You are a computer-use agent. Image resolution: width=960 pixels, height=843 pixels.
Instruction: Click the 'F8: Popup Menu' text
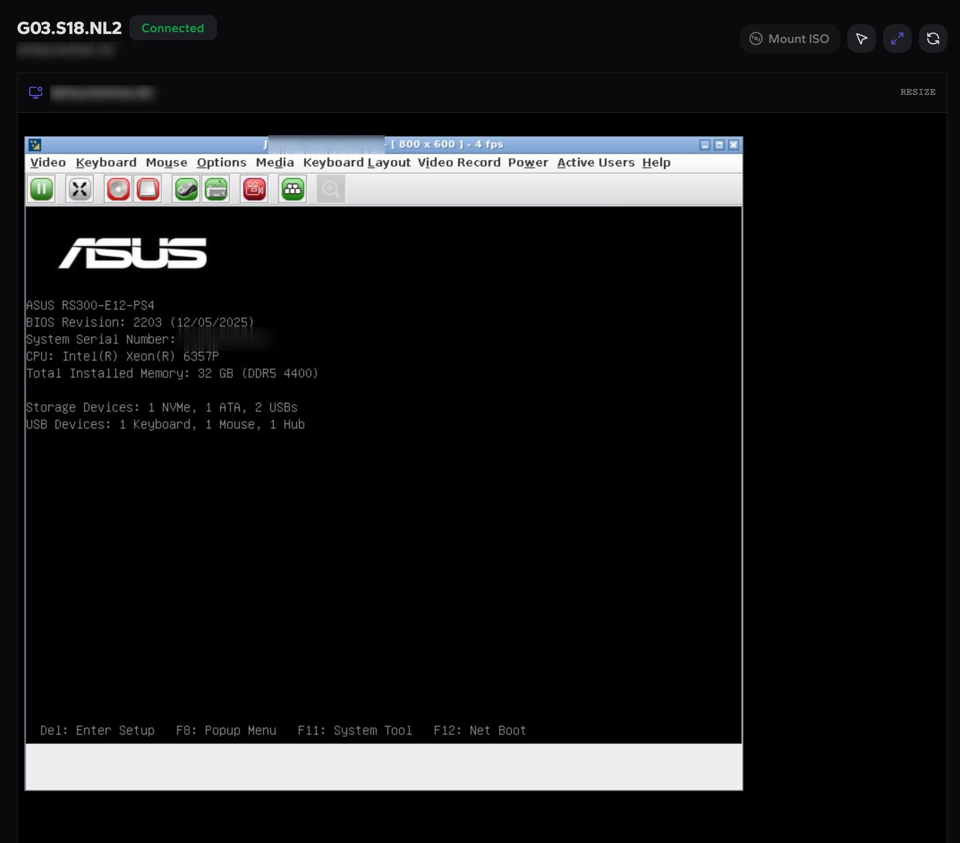226,730
